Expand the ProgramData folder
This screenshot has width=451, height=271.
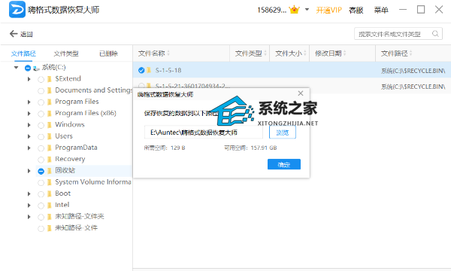pyautogui.click(x=29, y=148)
